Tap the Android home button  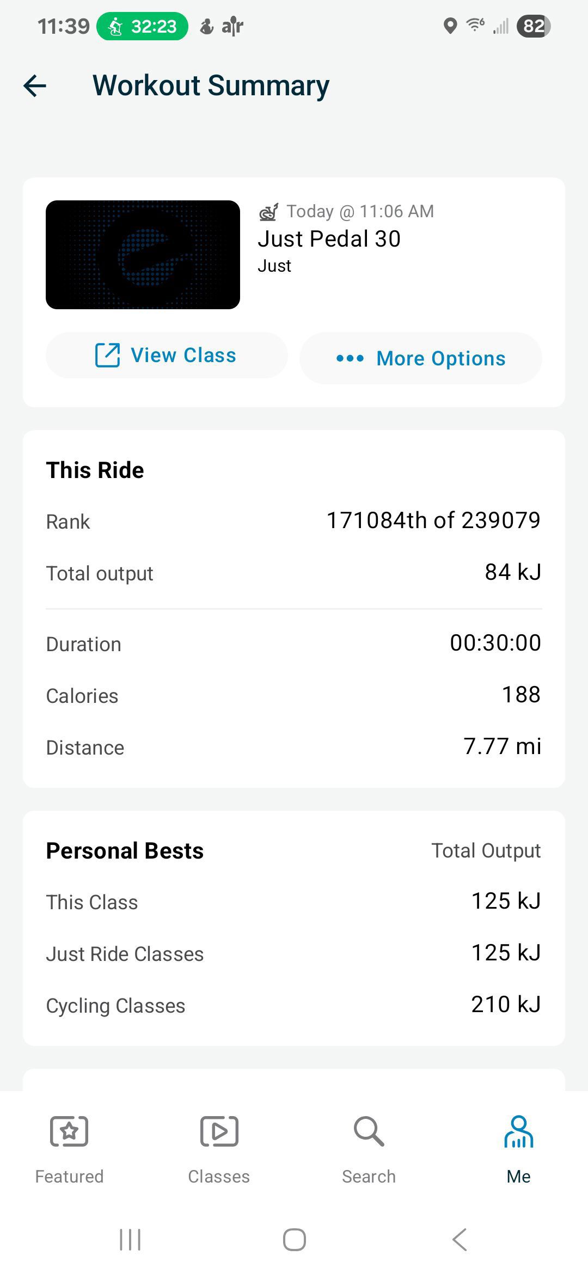(294, 1240)
